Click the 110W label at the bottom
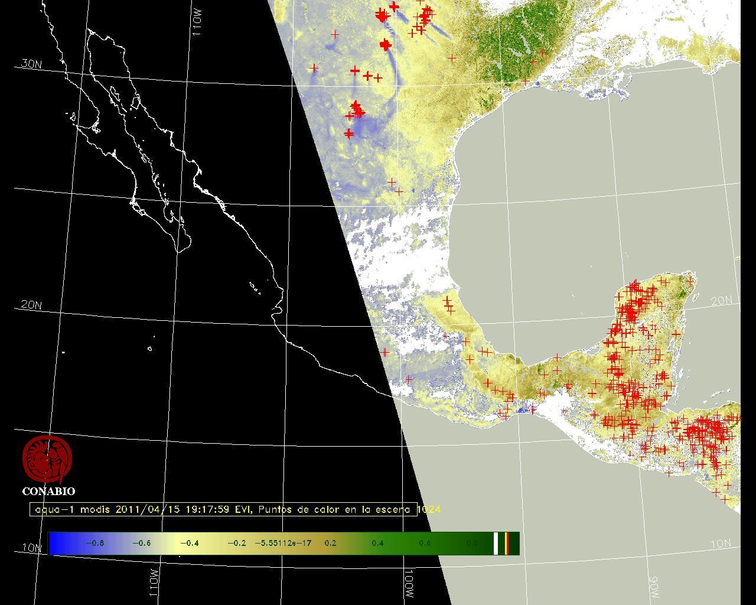 coord(153,582)
